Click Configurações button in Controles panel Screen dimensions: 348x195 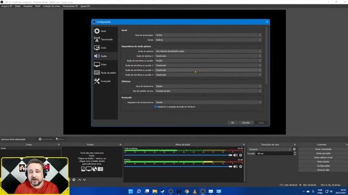point(323,166)
